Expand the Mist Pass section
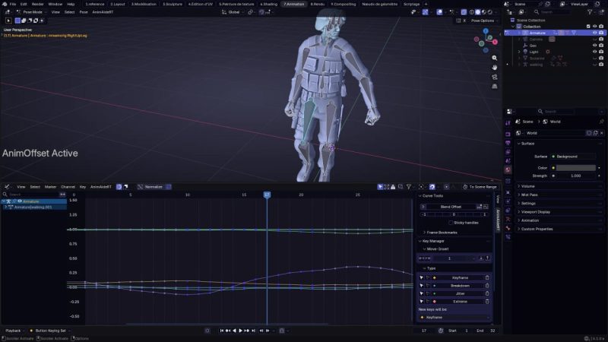Screen dimensions: 608x342 pos(531,195)
